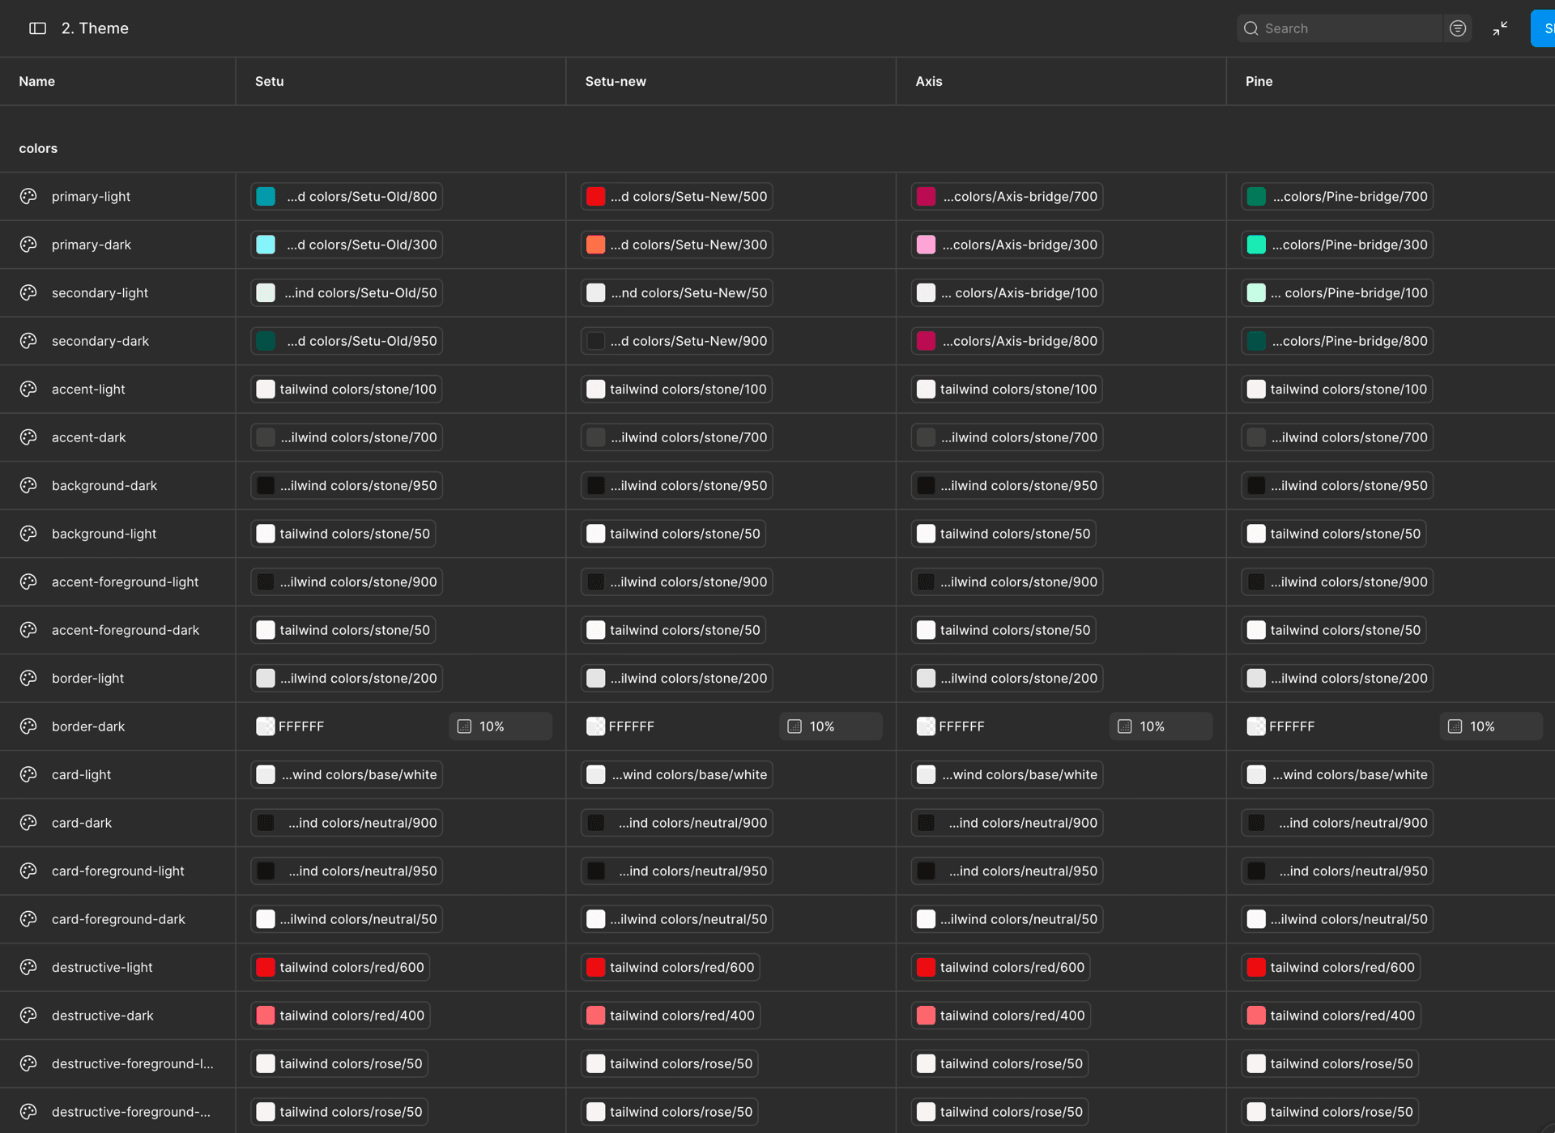This screenshot has height=1133, width=1555.
Task: Open Axis card-foreground-light alias neutral/950
Action: (1007, 871)
